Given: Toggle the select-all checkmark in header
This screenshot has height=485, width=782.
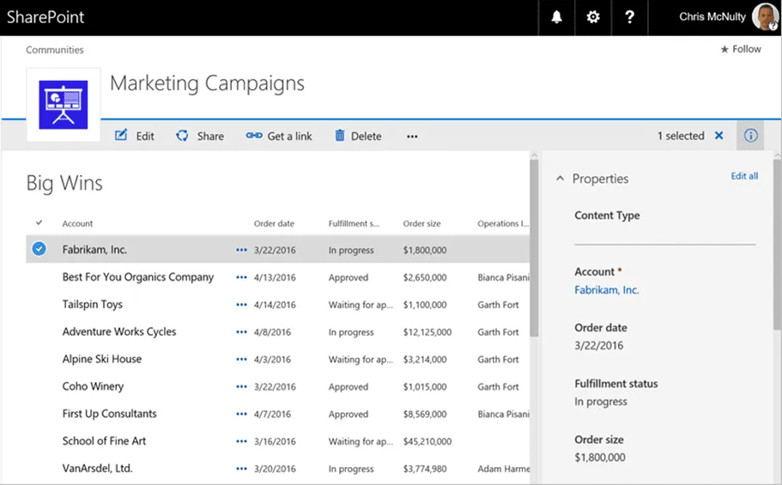Looking at the screenshot, I should [39, 223].
